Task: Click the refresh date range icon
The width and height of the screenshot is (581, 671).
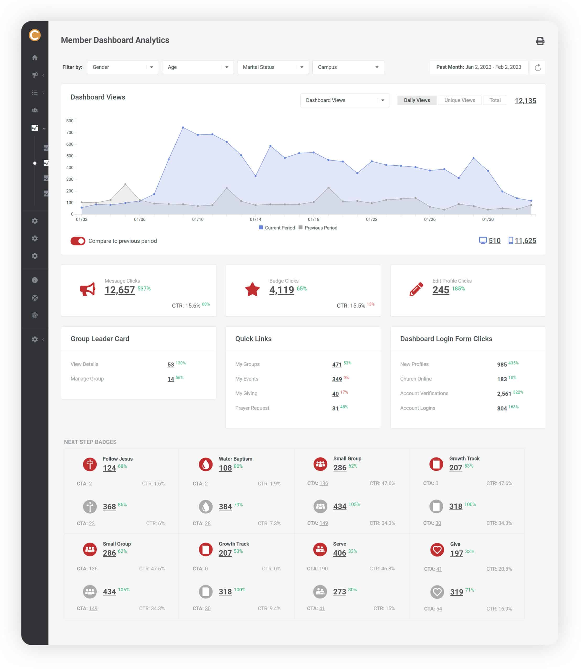Action: click(537, 67)
